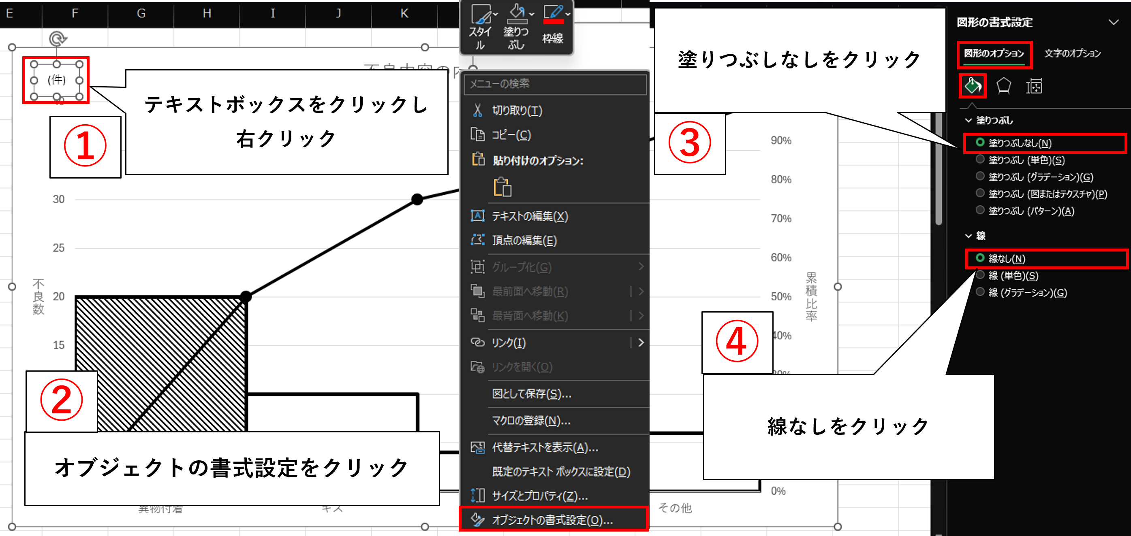This screenshot has width=1131, height=536.
Task: Select column header F
Action: pos(75,14)
